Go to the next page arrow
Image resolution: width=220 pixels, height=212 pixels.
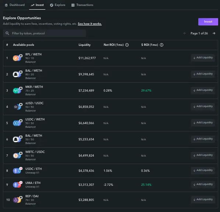coord(214,33)
